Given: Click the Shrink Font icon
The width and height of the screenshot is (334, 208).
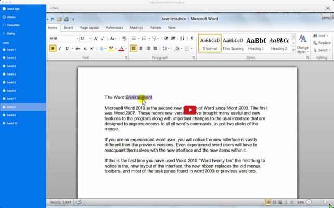Looking at the screenshot, I should (x=102, y=39).
